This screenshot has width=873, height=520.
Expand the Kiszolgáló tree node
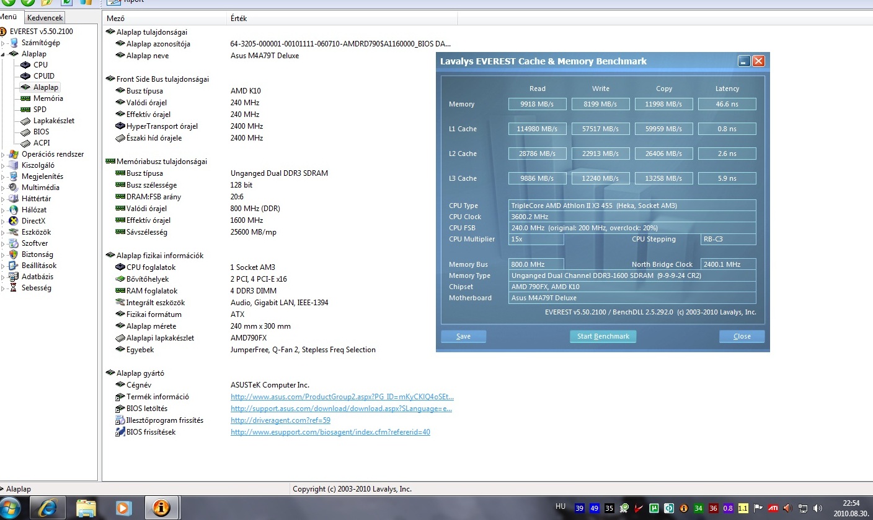click(x=4, y=166)
